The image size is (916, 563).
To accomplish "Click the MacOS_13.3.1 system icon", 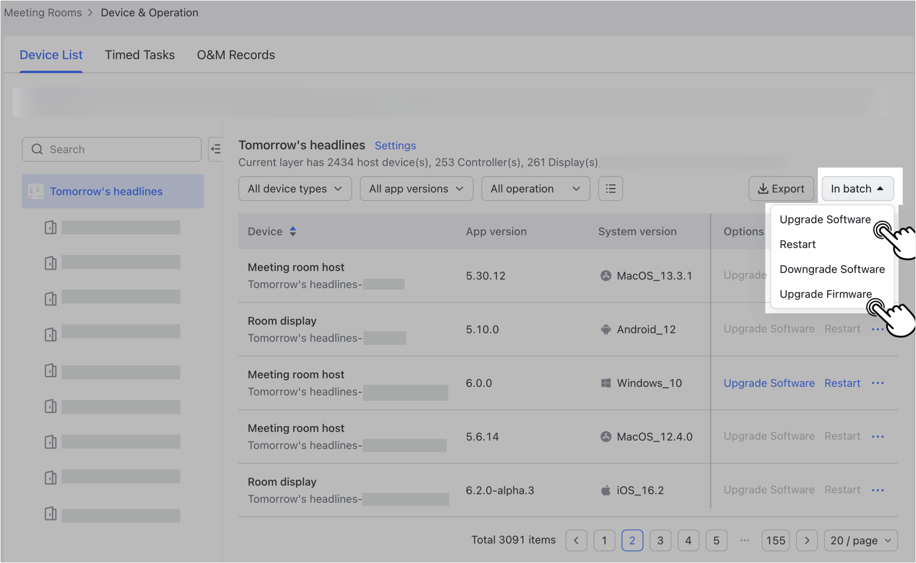I will (606, 276).
